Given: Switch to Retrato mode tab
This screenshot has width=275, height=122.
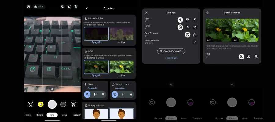Looking at the screenshot, I should 40,115.
